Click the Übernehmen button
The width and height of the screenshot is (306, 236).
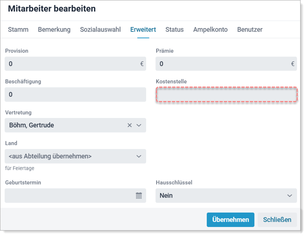[x=231, y=220]
